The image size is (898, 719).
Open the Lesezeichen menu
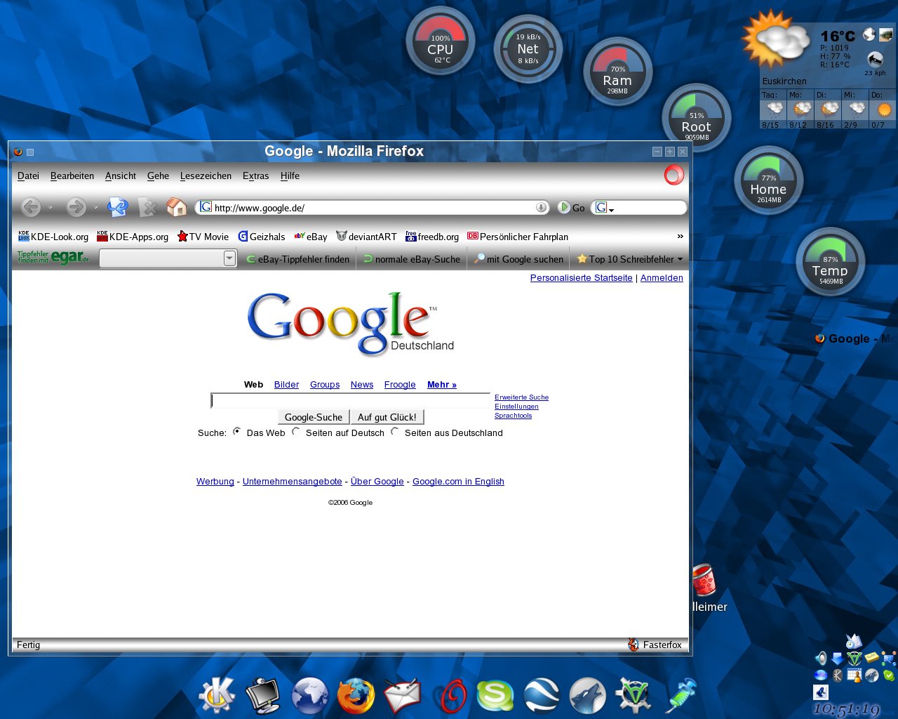pyautogui.click(x=206, y=176)
